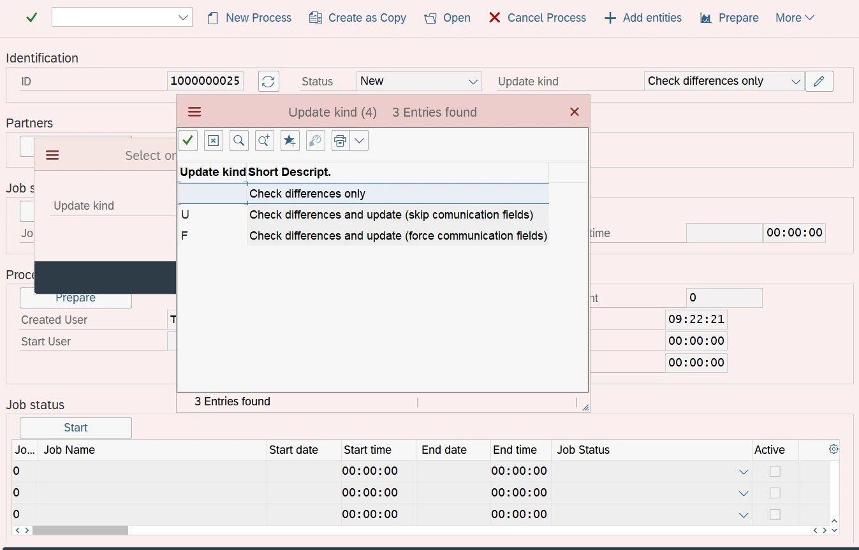Click the Start button under Job status

coord(76,428)
